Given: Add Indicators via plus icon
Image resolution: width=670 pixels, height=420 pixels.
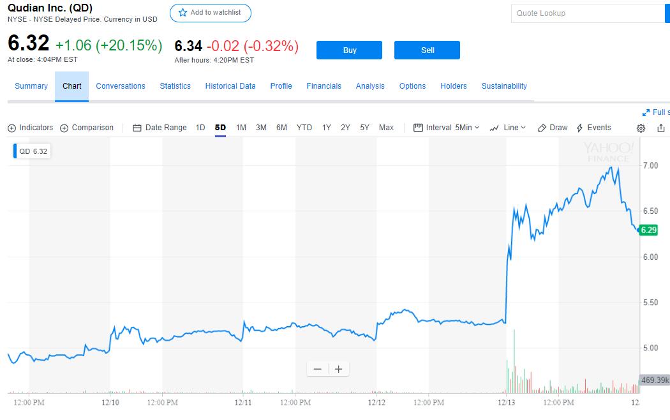Looking at the screenshot, I should point(30,128).
